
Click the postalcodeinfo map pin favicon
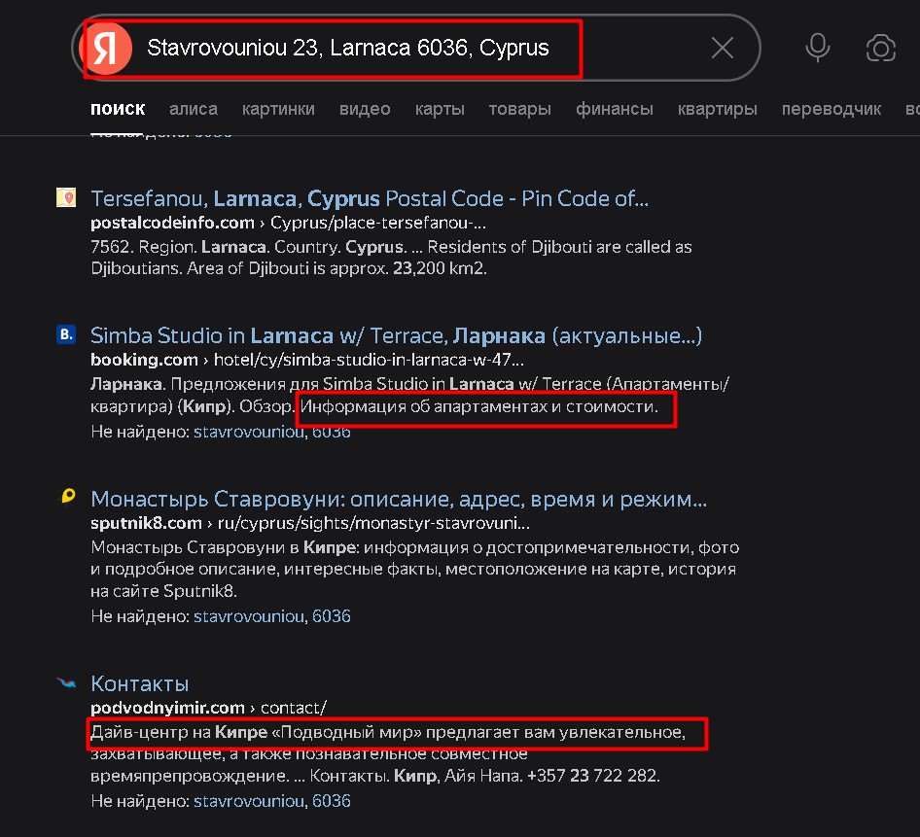(66, 198)
